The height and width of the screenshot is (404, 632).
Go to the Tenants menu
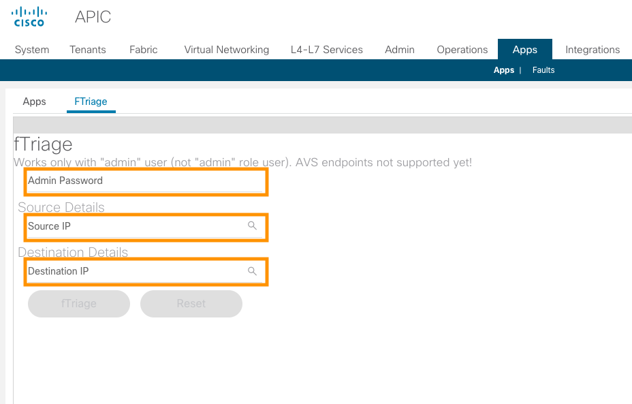tap(88, 50)
